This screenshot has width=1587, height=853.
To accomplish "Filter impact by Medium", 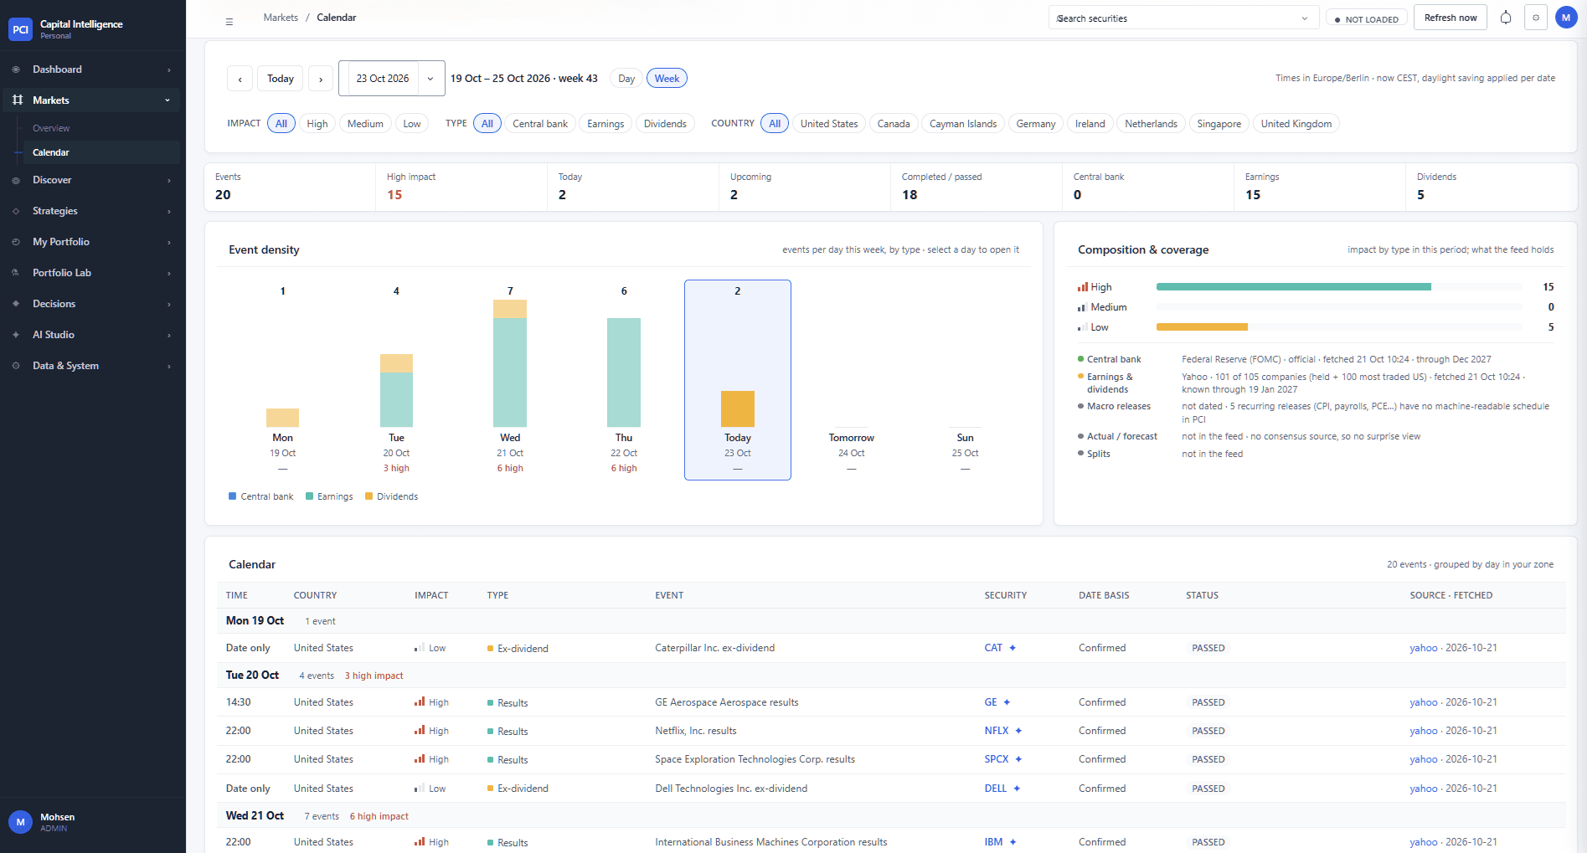I will tap(365, 124).
